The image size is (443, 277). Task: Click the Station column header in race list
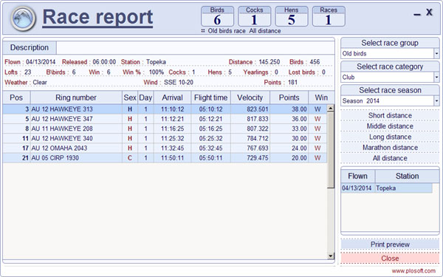coord(407,176)
